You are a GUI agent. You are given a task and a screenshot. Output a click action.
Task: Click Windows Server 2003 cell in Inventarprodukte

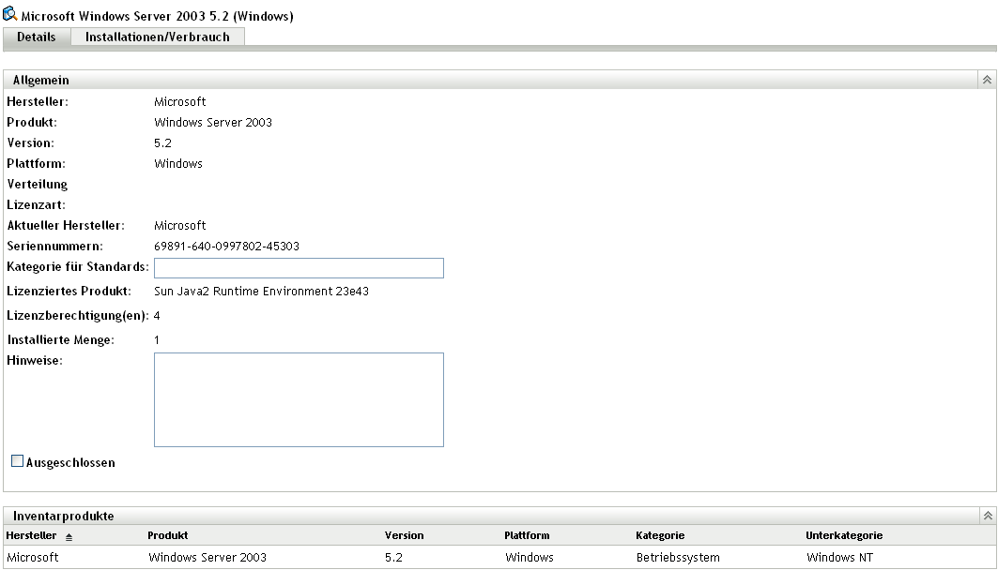(207, 557)
